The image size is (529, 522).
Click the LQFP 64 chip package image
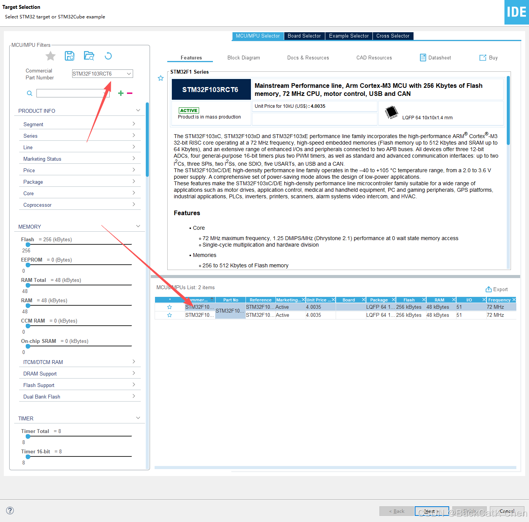[392, 112]
